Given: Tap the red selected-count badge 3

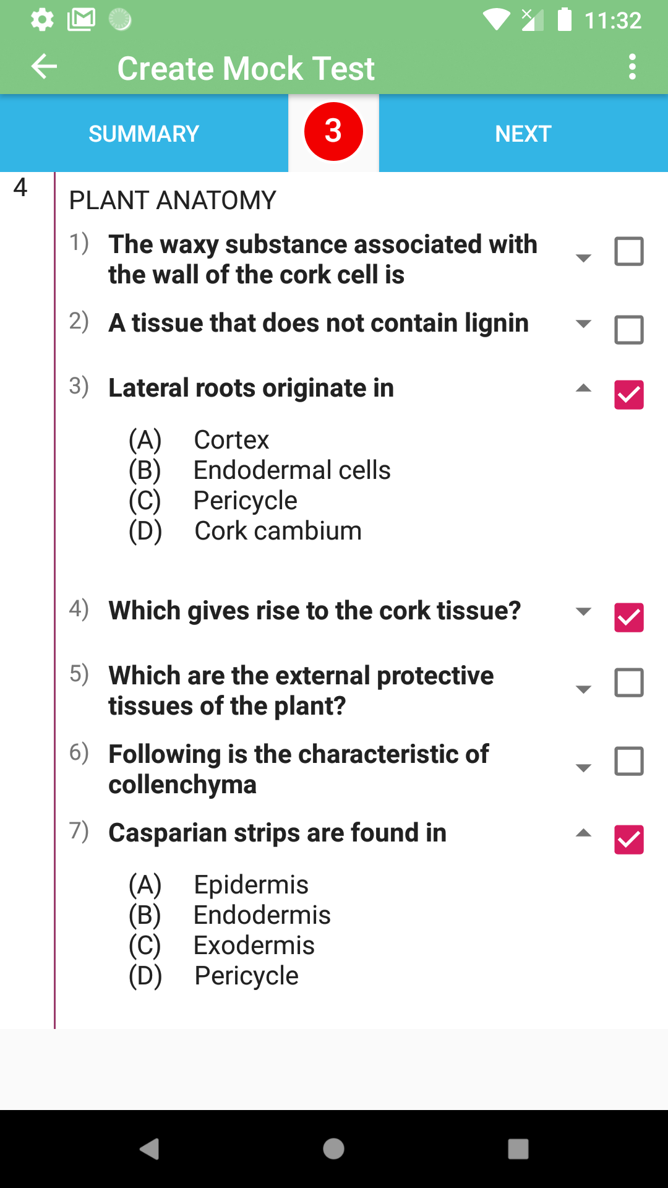Looking at the screenshot, I should pyautogui.click(x=333, y=131).
